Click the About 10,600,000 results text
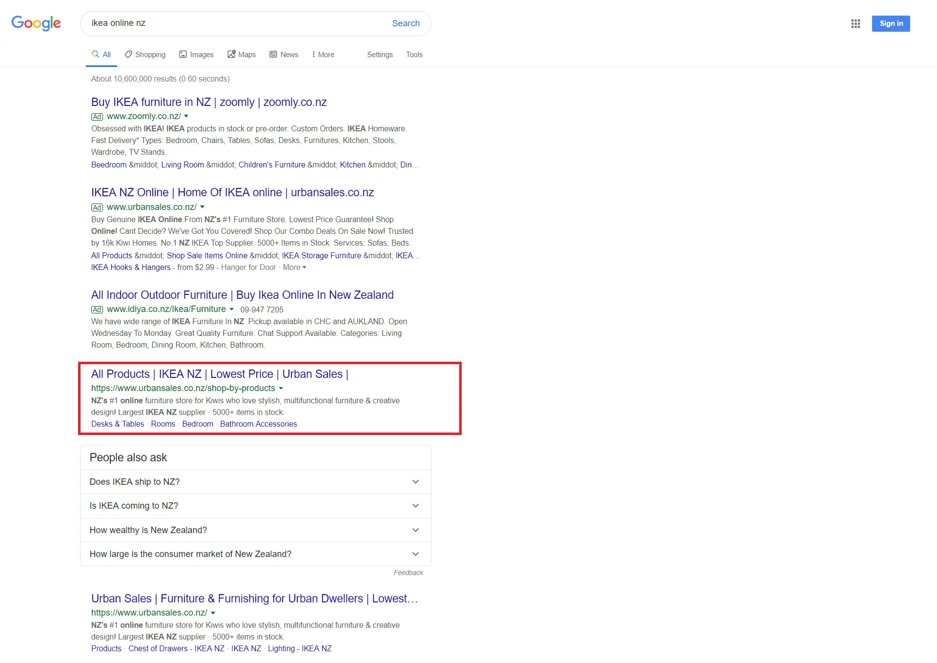This screenshot has width=937, height=663. tap(160, 79)
